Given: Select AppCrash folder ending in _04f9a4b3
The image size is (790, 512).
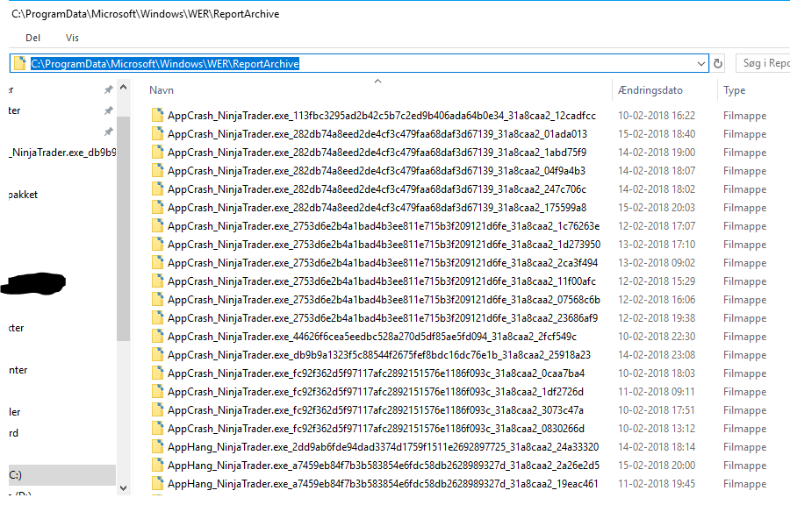Looking at the screenshot, I should click(x=377, y=171).
